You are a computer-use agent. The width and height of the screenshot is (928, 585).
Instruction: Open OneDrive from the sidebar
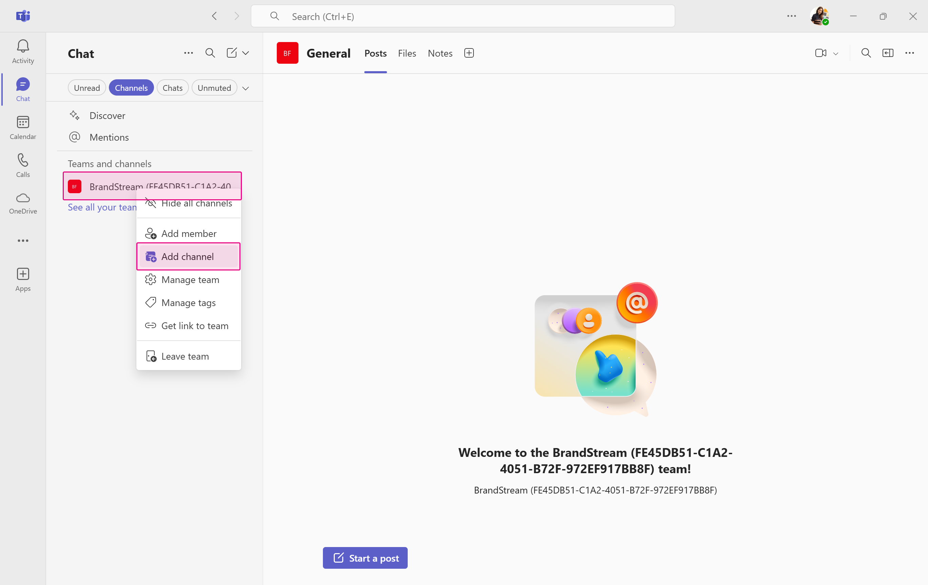pyautogui.click(x=23, y=203)
